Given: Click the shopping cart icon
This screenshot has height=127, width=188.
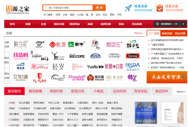Looking at the screenshot, I should coord(157,24).
